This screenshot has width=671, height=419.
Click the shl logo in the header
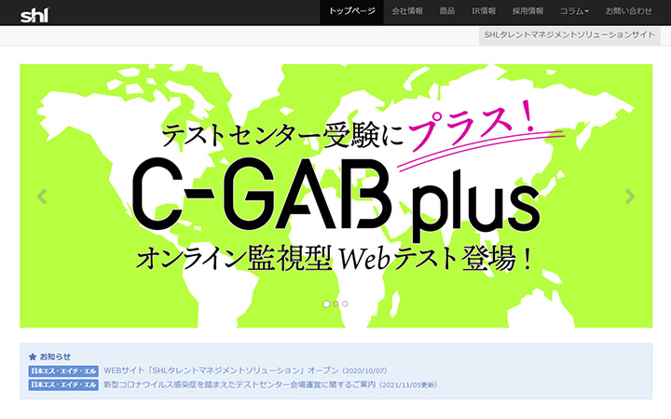[x=34, y=16]
